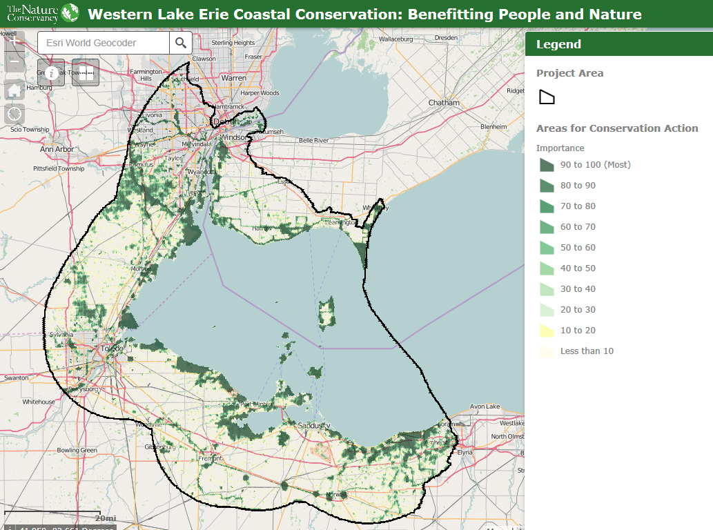Click the Legend panel header

click(619, 44)
